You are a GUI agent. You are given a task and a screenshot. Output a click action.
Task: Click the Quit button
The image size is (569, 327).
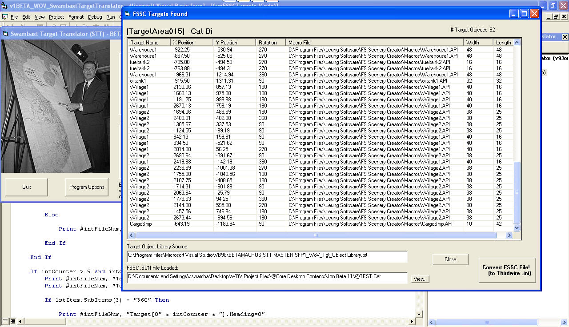(26, 187)
